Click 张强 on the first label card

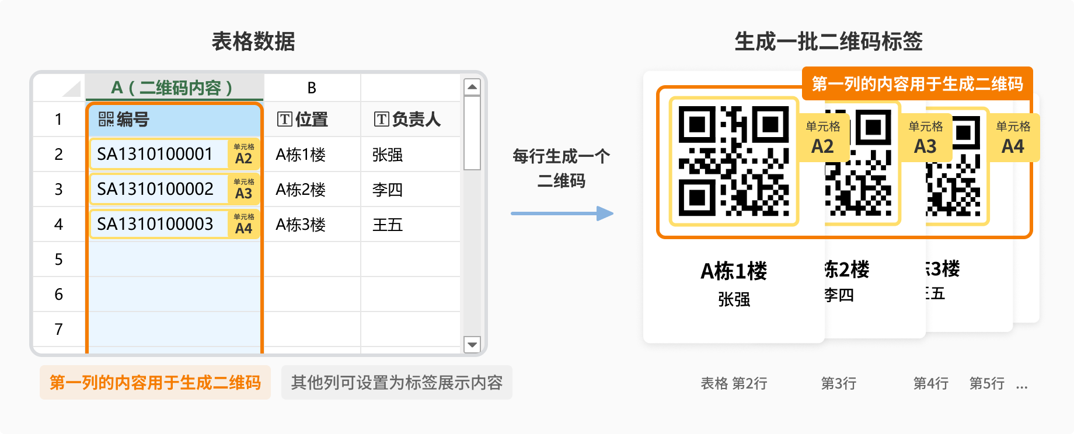[x=734, y=300]
